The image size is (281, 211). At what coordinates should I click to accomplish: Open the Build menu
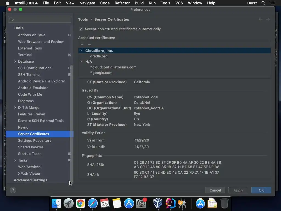139,3
